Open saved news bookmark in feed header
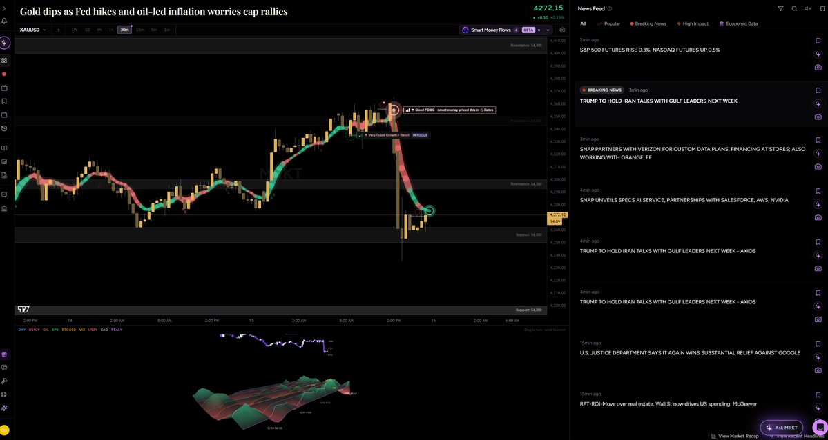Viewport: 828px width, 440px height. click(821, 8)
